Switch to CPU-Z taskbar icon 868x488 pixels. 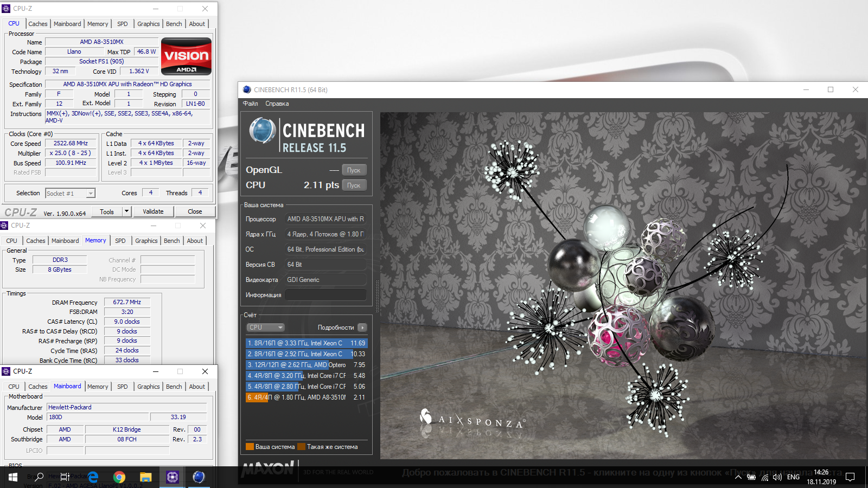pyautogui.click(x=173, y=477)
